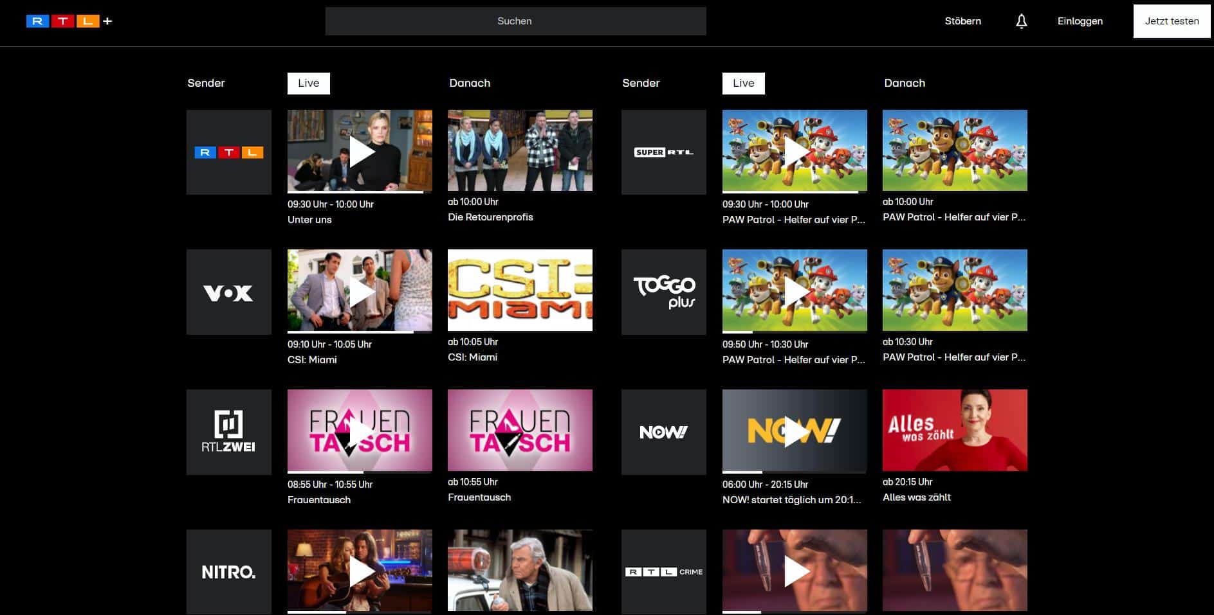Open the Stöbern menu
1214x615 pixels.
(962, 21)
